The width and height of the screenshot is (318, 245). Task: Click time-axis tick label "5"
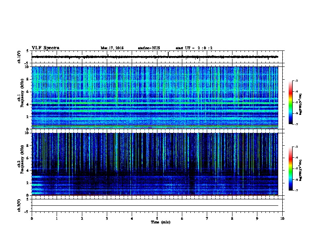coord(157,219)
